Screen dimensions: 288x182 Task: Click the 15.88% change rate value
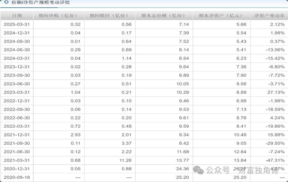click(x=276, y=135)
